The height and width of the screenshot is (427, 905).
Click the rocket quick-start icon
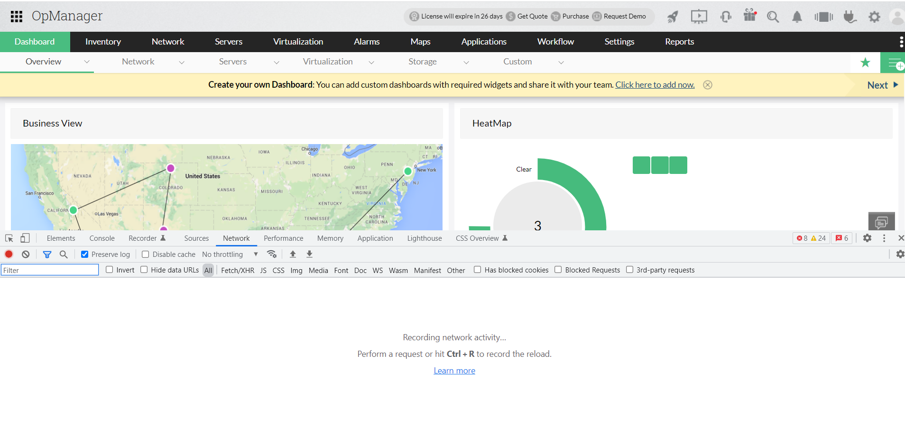673,17
